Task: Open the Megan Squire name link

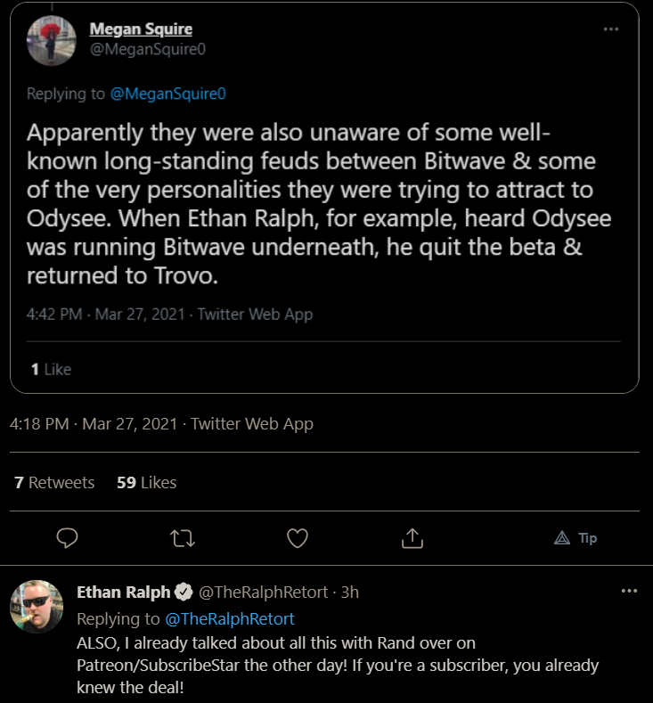Action: point(141,29)
